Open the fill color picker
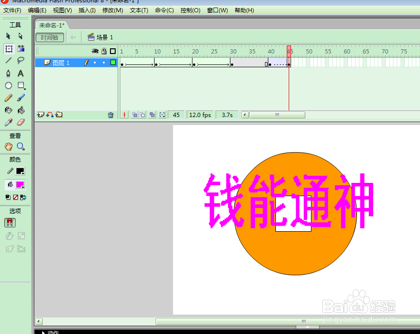This screenshot has width=420, height=334. (x=20, y=185)
